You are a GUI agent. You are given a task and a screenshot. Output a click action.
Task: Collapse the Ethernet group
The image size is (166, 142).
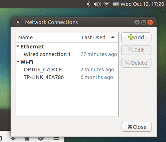[x=18, y=46]
